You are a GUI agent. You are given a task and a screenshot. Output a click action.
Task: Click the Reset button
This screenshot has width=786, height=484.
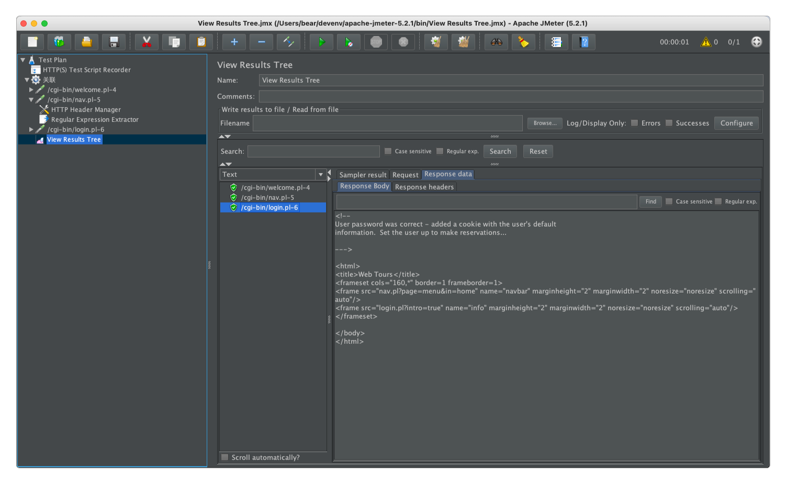(x=538, y=151)
